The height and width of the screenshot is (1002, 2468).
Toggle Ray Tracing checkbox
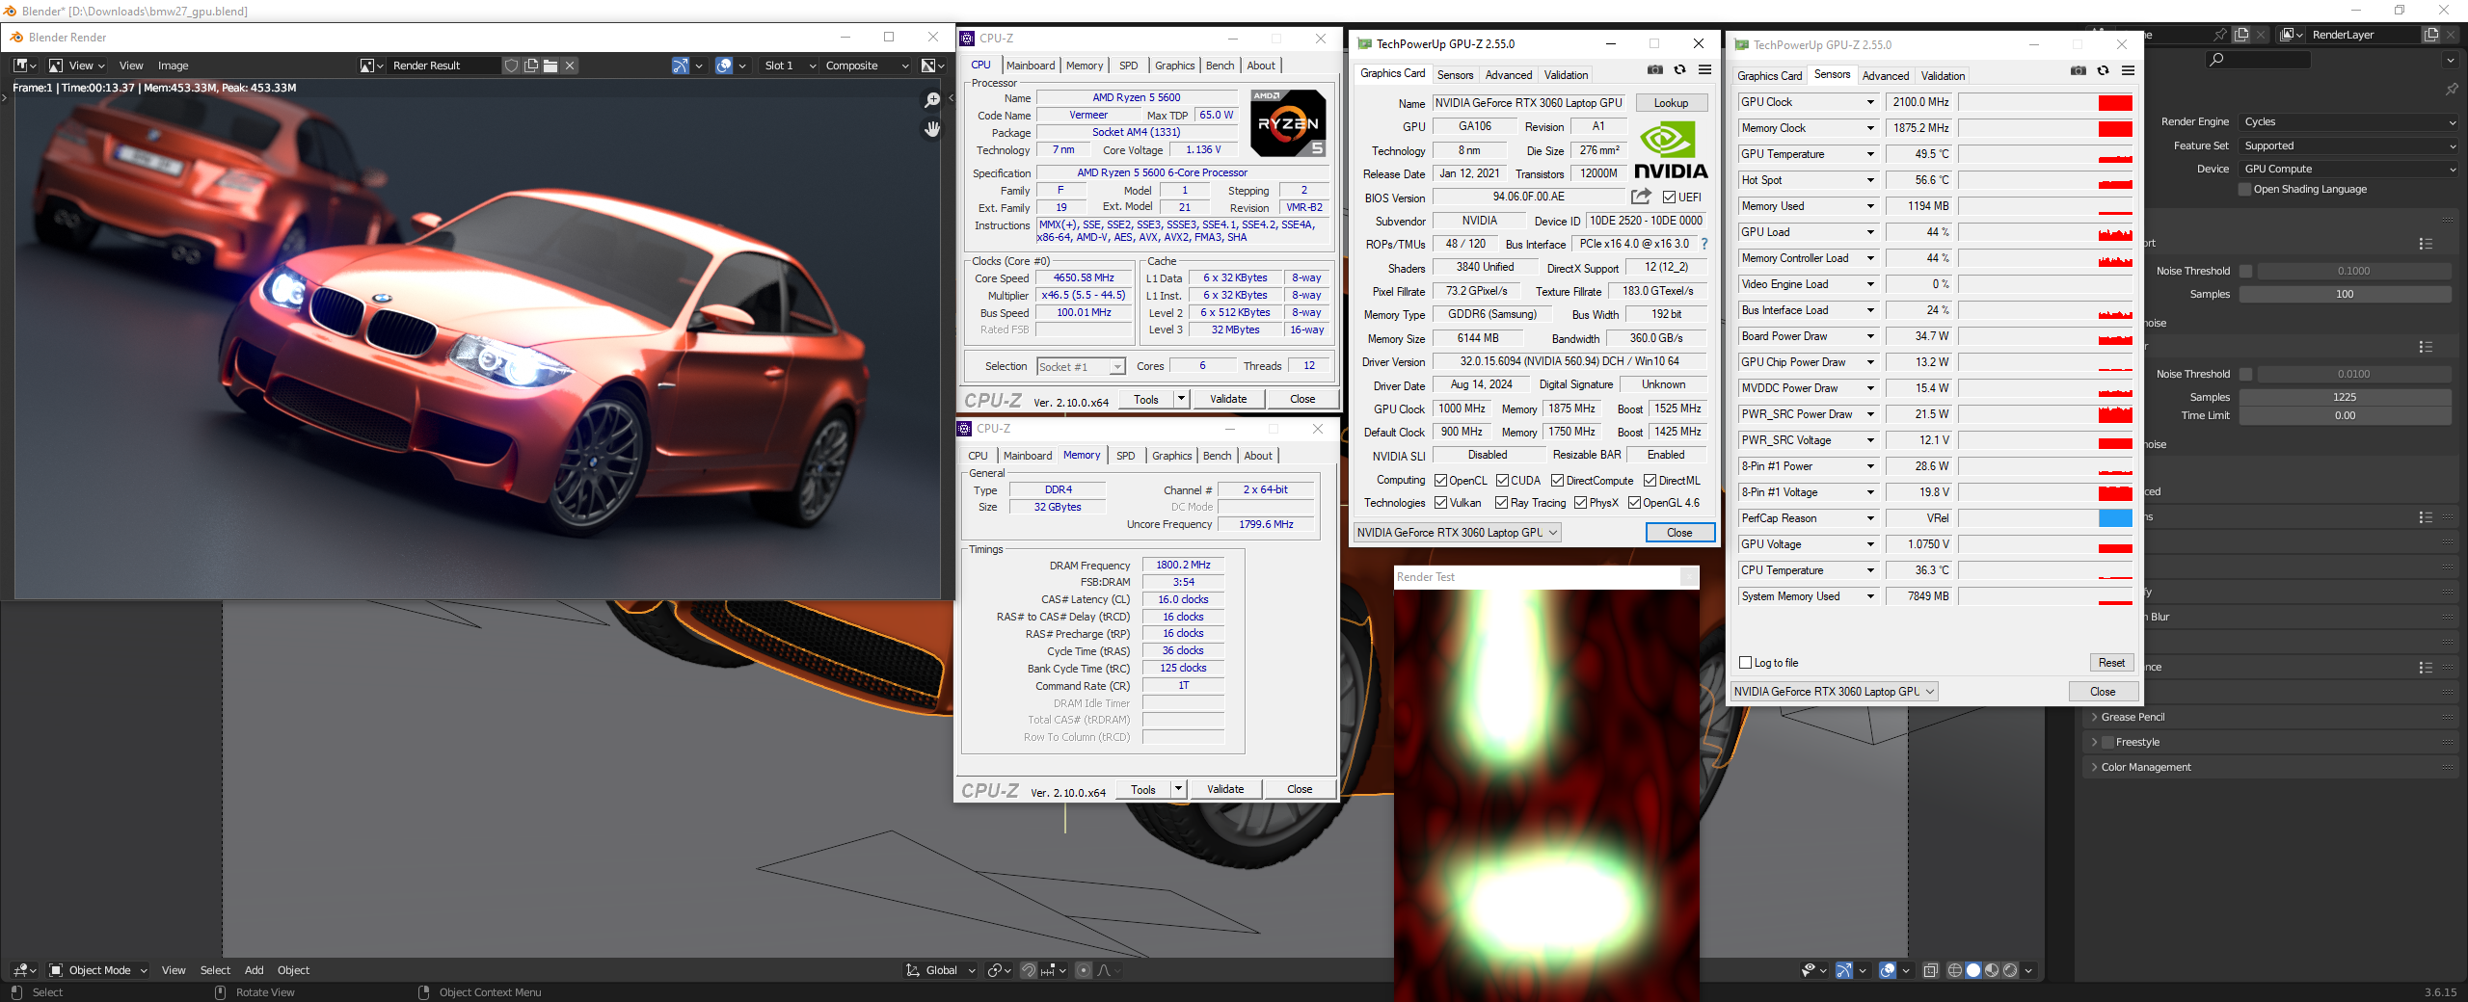pyautogui.click(x=1501, y=503)
